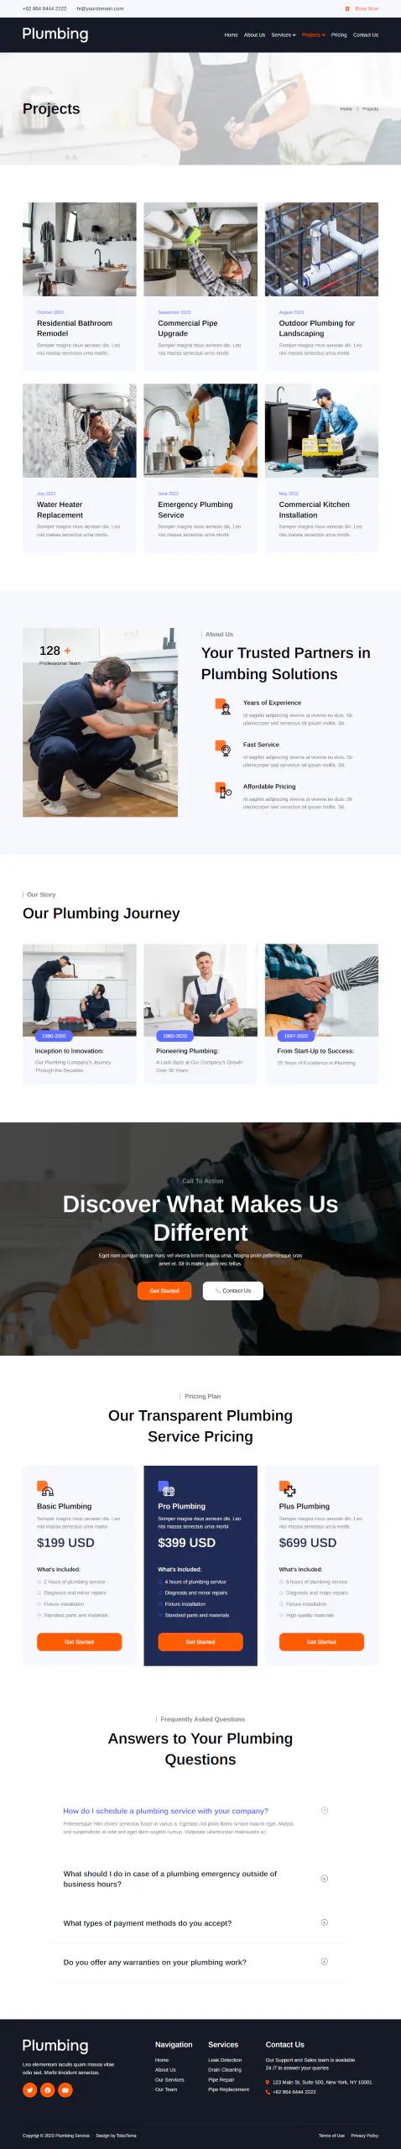Click the Twitter icon in footer
Image resolution: width=401 pixels, height=2149 pixels.
(x=30, y=2089)
